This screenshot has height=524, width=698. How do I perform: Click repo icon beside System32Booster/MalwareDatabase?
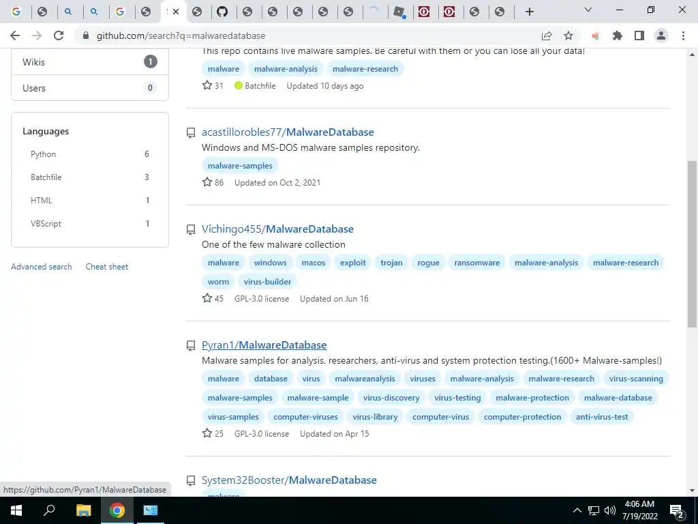click(x=191, y=481)
